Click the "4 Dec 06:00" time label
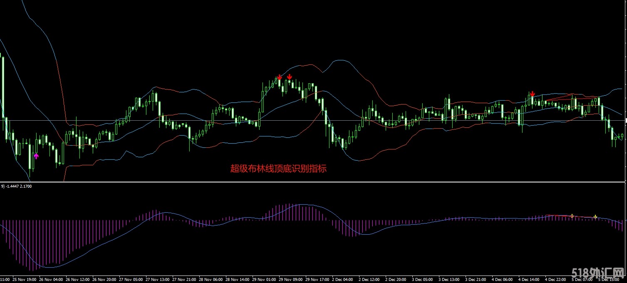The width and height of the screenshot is (627, 283). (503, 280)
